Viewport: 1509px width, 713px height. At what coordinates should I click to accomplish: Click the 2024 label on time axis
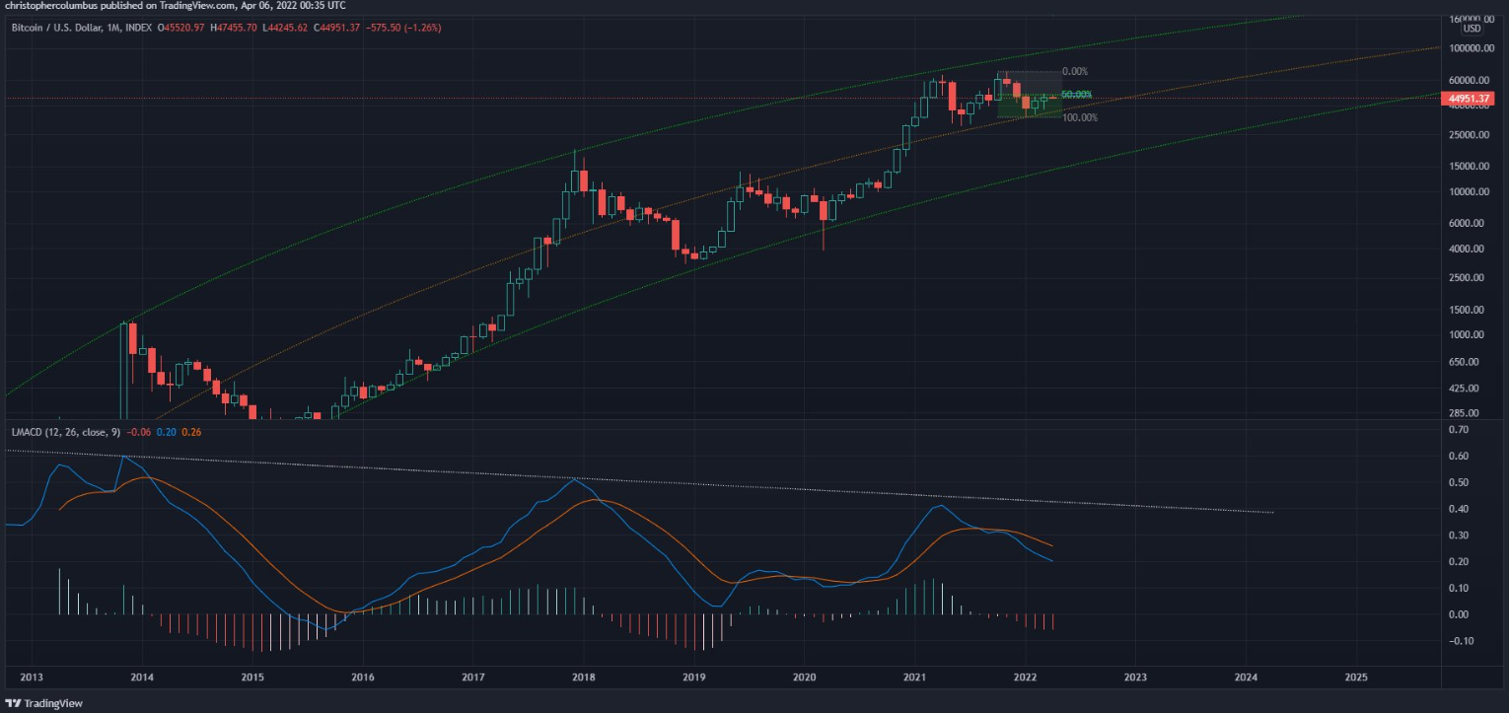tap(1247, 677)
